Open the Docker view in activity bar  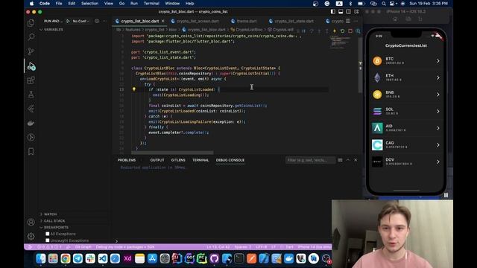click(31, 123)
